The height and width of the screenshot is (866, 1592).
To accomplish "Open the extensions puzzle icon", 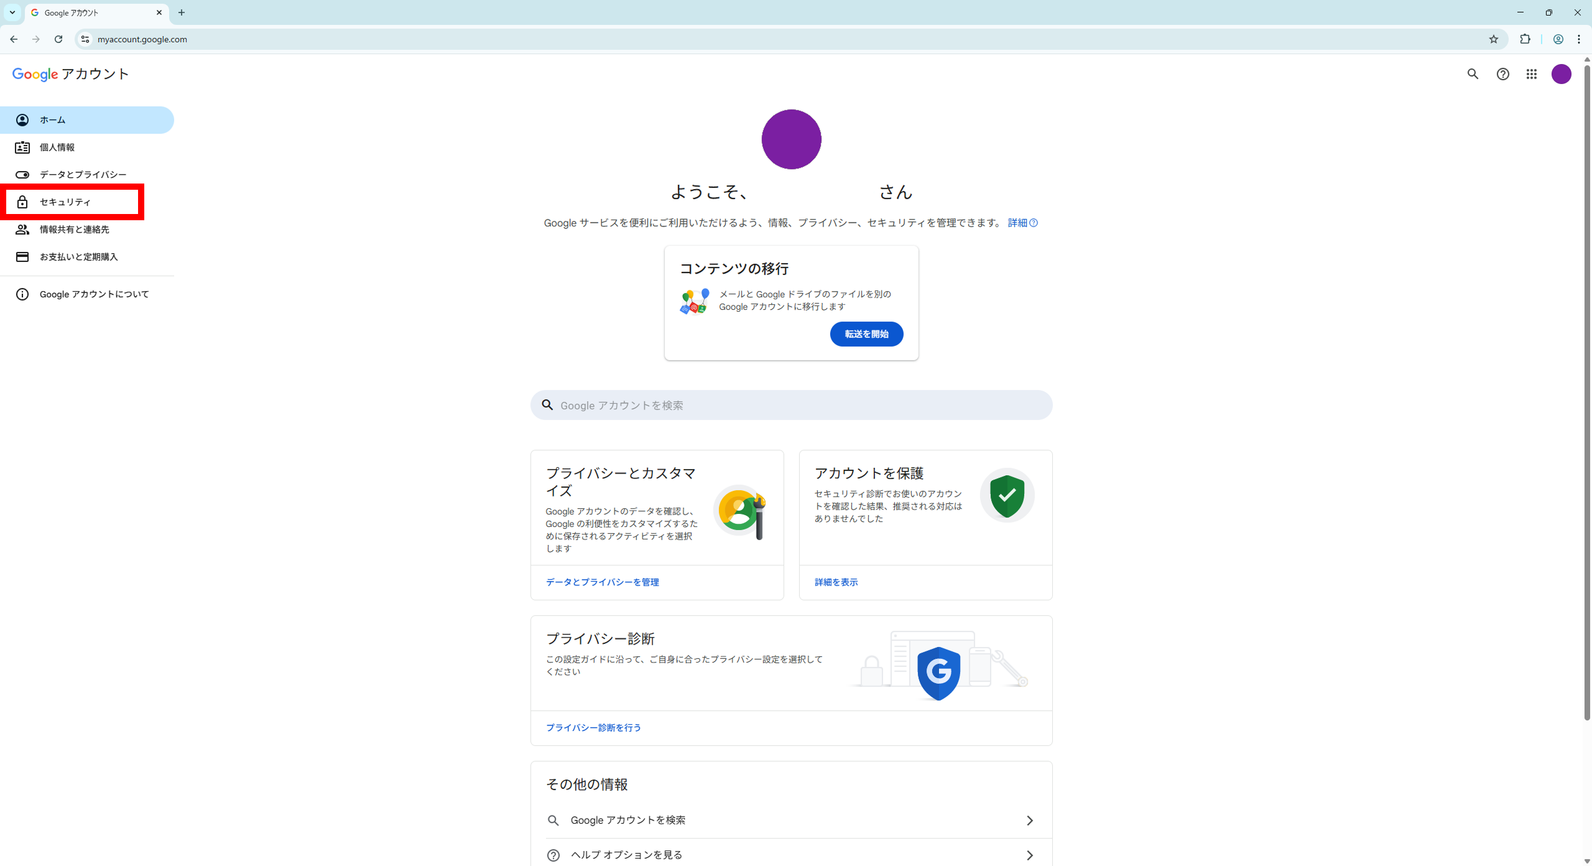I will 1525,39.
